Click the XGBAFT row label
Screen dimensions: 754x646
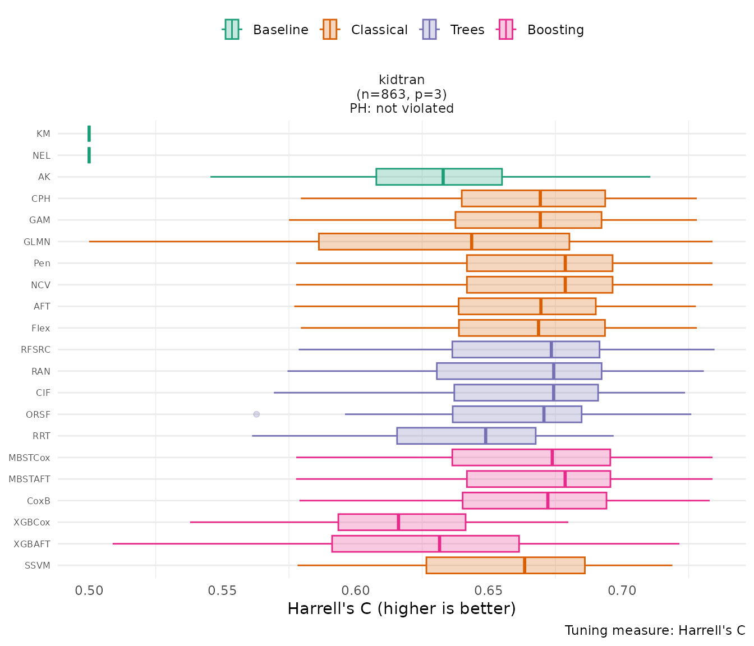click(32, 544)
